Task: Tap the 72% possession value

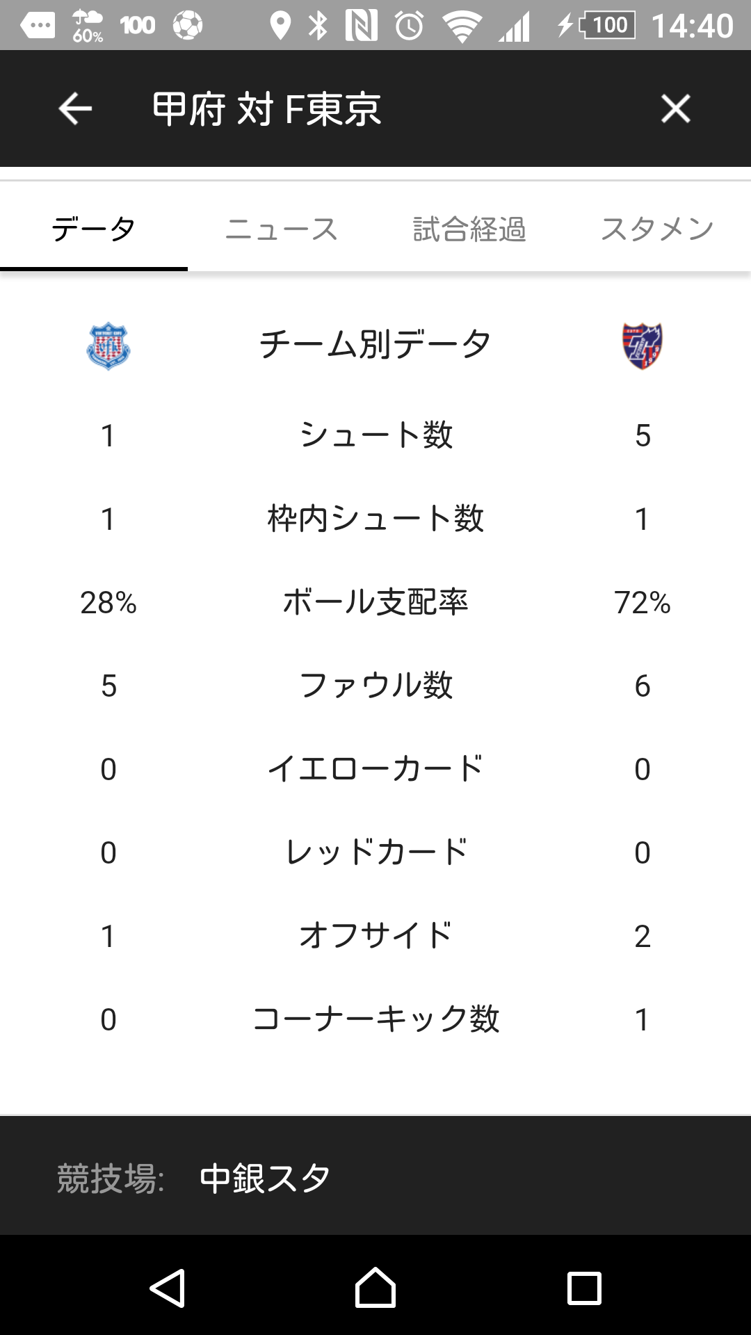Action: tap(642, 603)
